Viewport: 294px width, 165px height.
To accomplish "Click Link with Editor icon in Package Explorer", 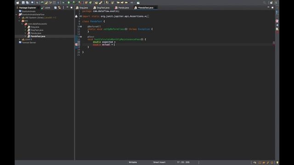I will 59,8.
